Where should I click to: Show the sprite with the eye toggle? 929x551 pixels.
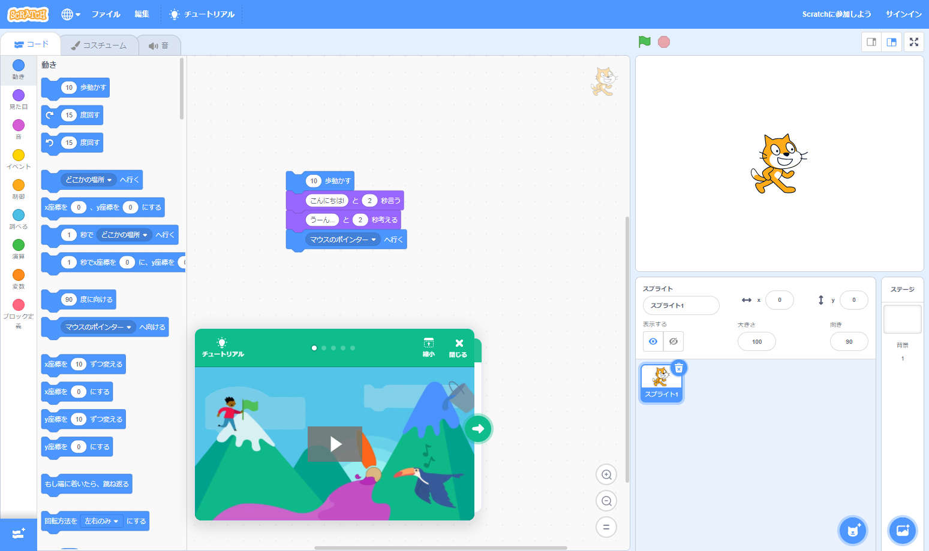click(653, 341)
